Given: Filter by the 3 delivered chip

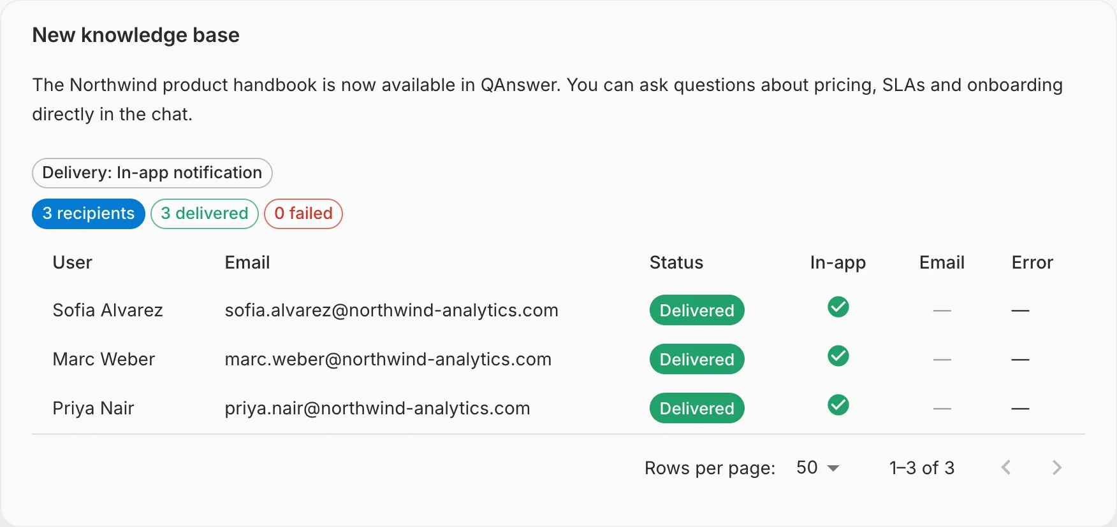Looking at the screenshot, I should coord(205,213).
